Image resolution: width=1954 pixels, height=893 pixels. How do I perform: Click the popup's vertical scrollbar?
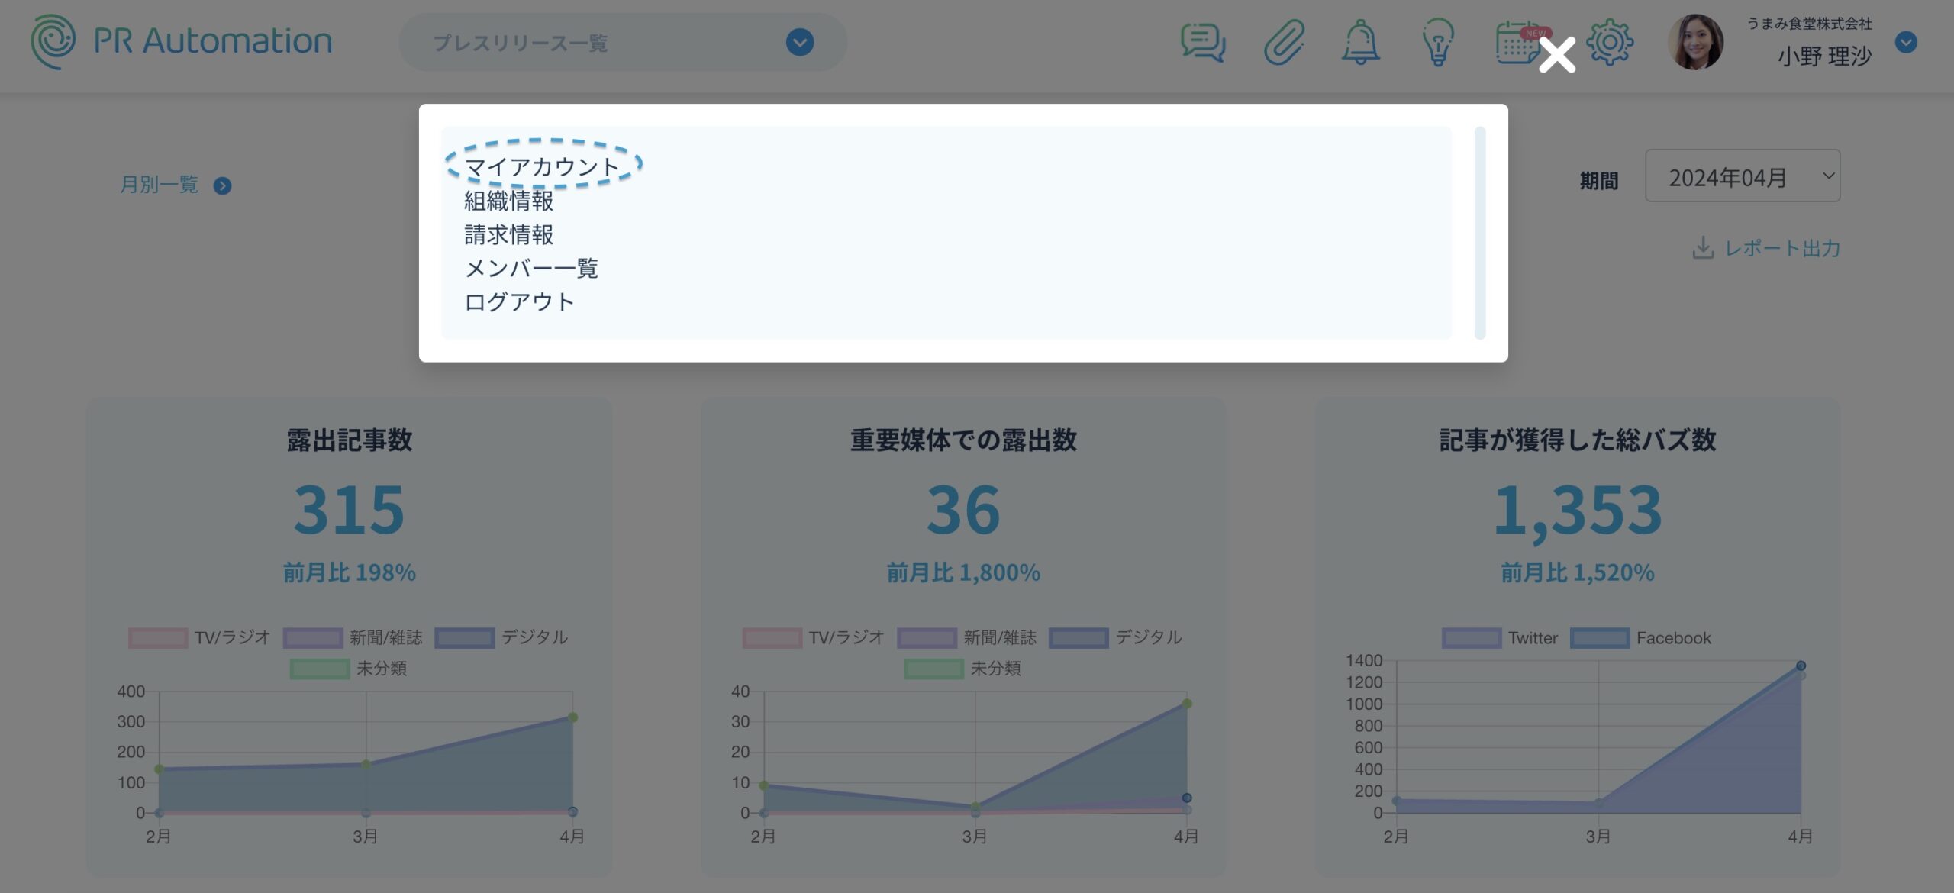tap(1480, 233)
